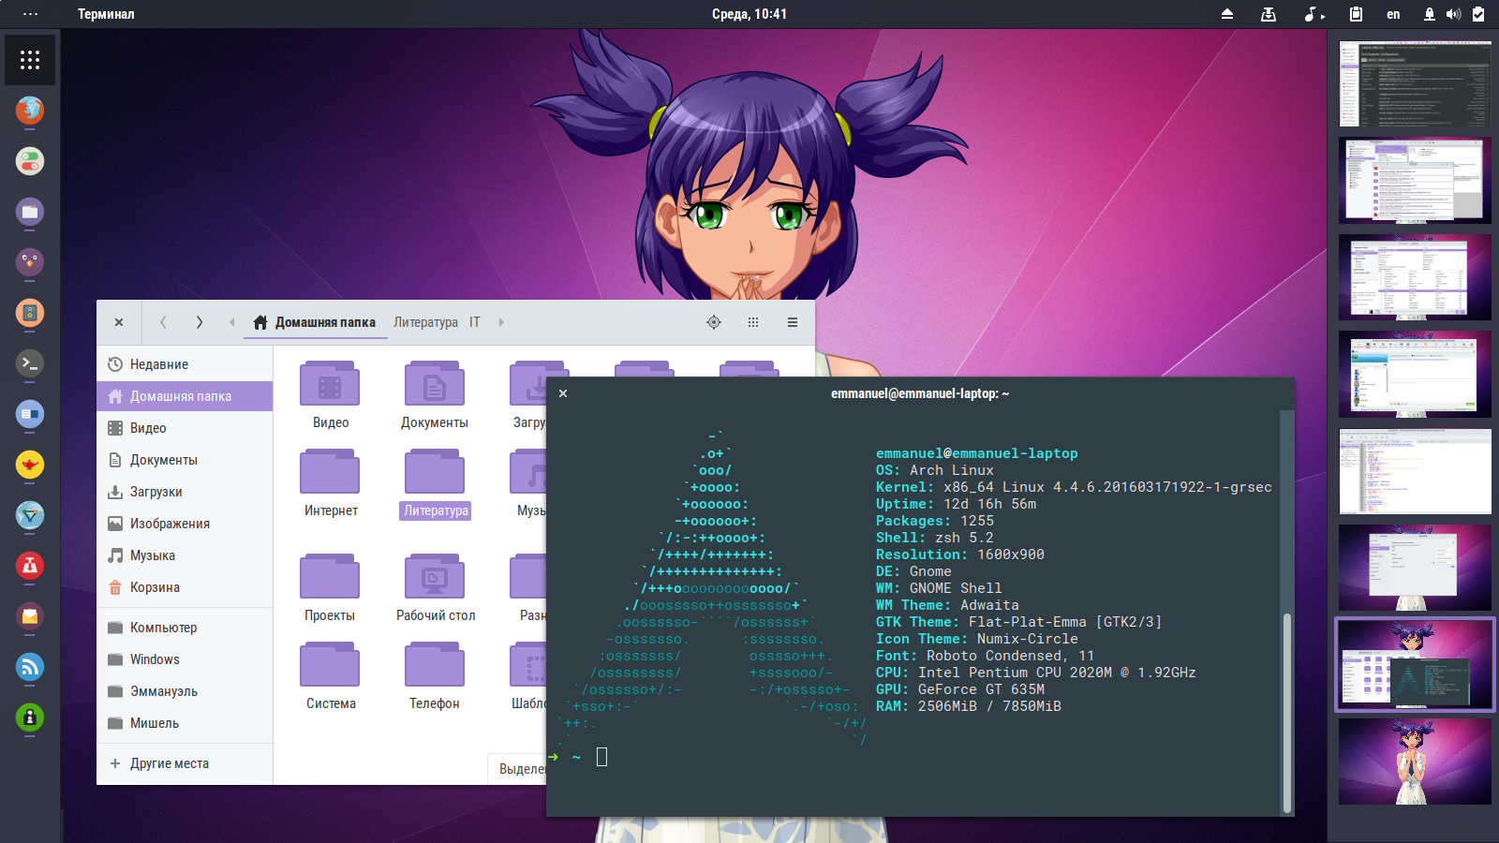Click the volume speaker icon in top bar
This screenshot has height=843, width=1499.
point(1453,14)
